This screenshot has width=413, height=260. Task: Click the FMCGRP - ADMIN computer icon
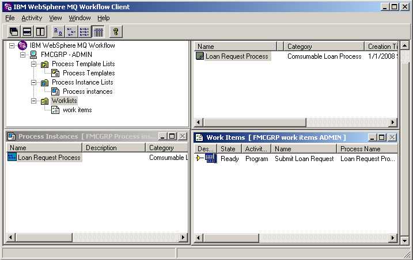coord(33,55)
